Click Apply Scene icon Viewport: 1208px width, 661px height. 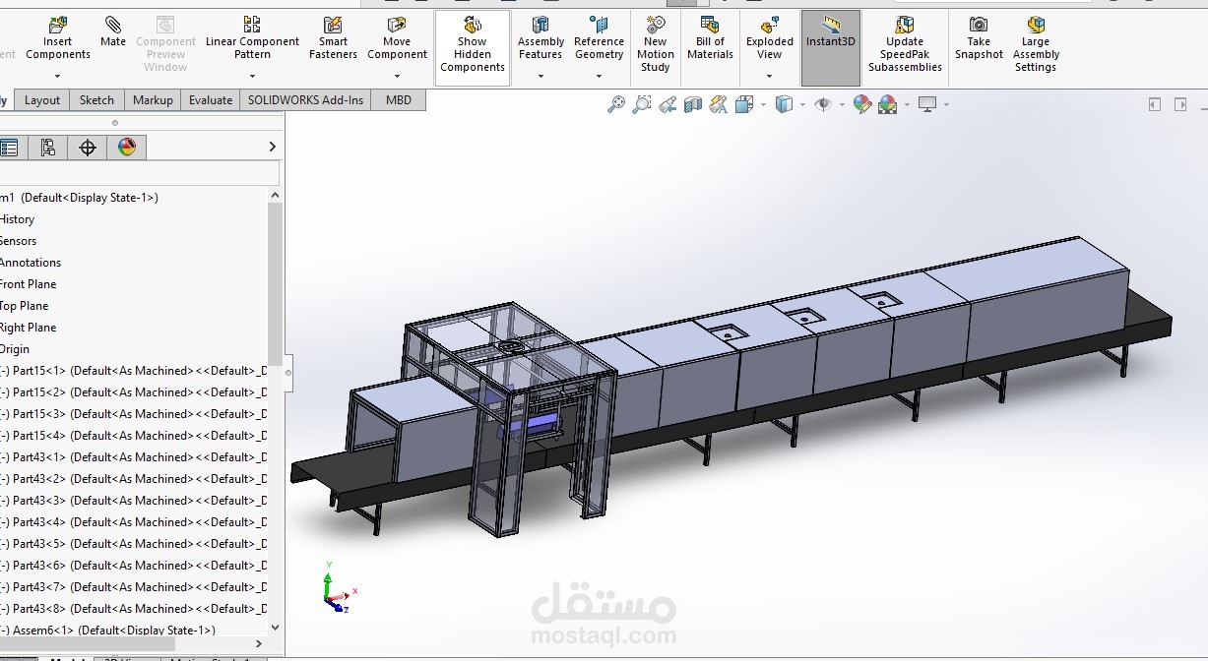point(887,104)
